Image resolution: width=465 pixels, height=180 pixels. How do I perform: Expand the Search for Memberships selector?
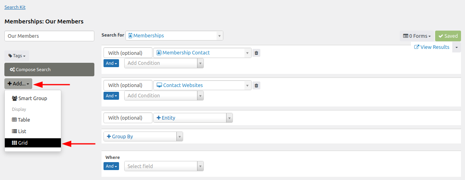coord(174,36)
